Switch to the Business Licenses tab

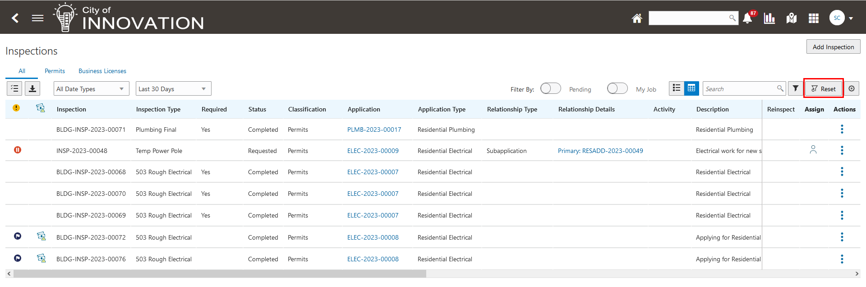[x=102, y=71]
